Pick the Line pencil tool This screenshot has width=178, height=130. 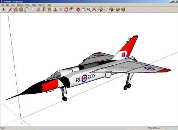pos(10,10)
